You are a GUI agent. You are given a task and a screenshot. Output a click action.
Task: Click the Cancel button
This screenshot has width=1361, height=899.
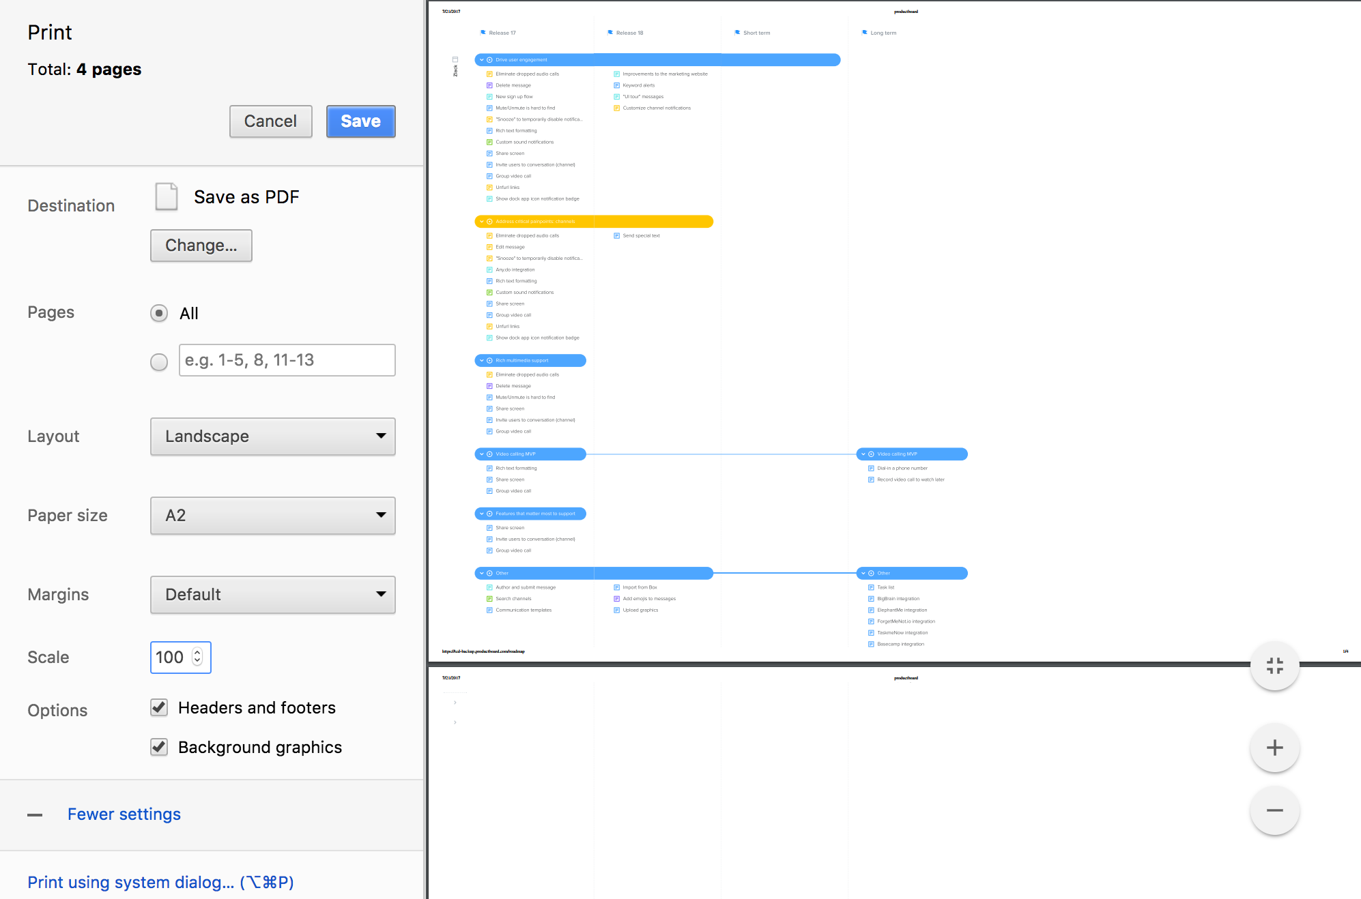(x=270, y=121)
